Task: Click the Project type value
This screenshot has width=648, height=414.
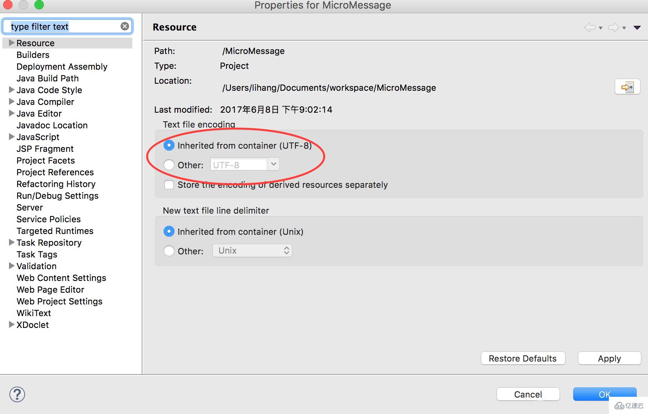Action: (234, 66)
